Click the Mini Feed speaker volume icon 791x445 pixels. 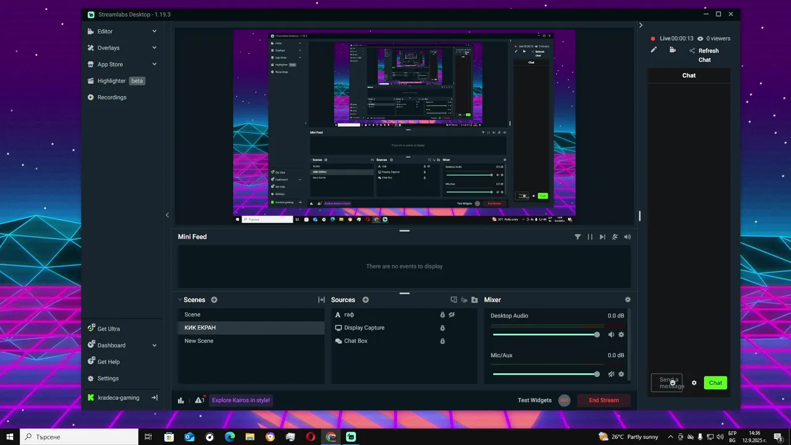coord(628,237)
